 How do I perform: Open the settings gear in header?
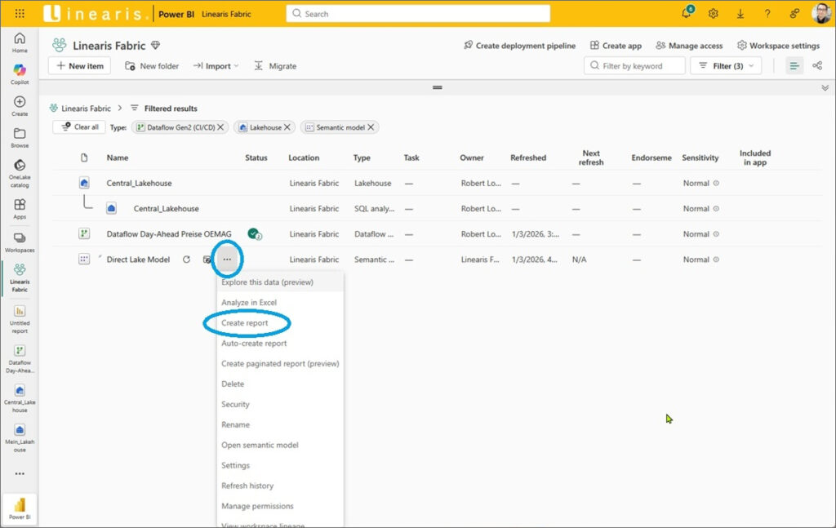[713, 14]
